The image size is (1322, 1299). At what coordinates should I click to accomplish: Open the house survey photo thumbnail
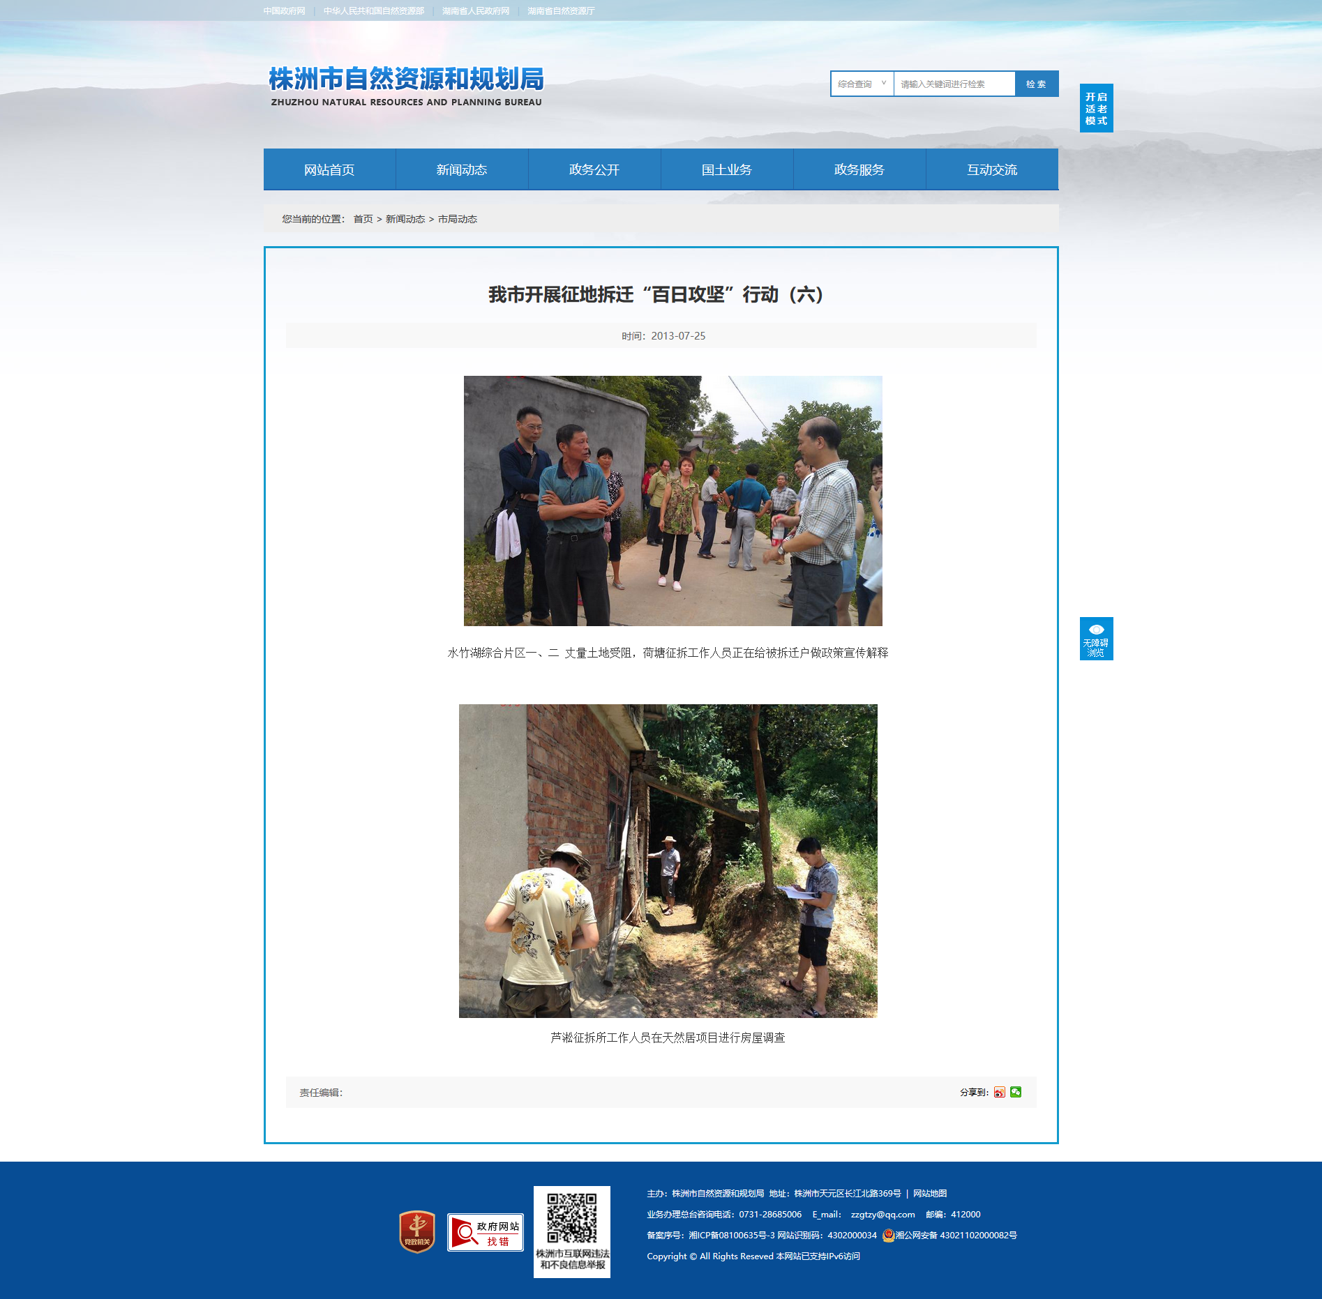(x=668, y=861)
